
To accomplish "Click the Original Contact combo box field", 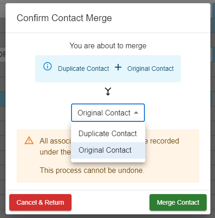I will pos(108,113).
